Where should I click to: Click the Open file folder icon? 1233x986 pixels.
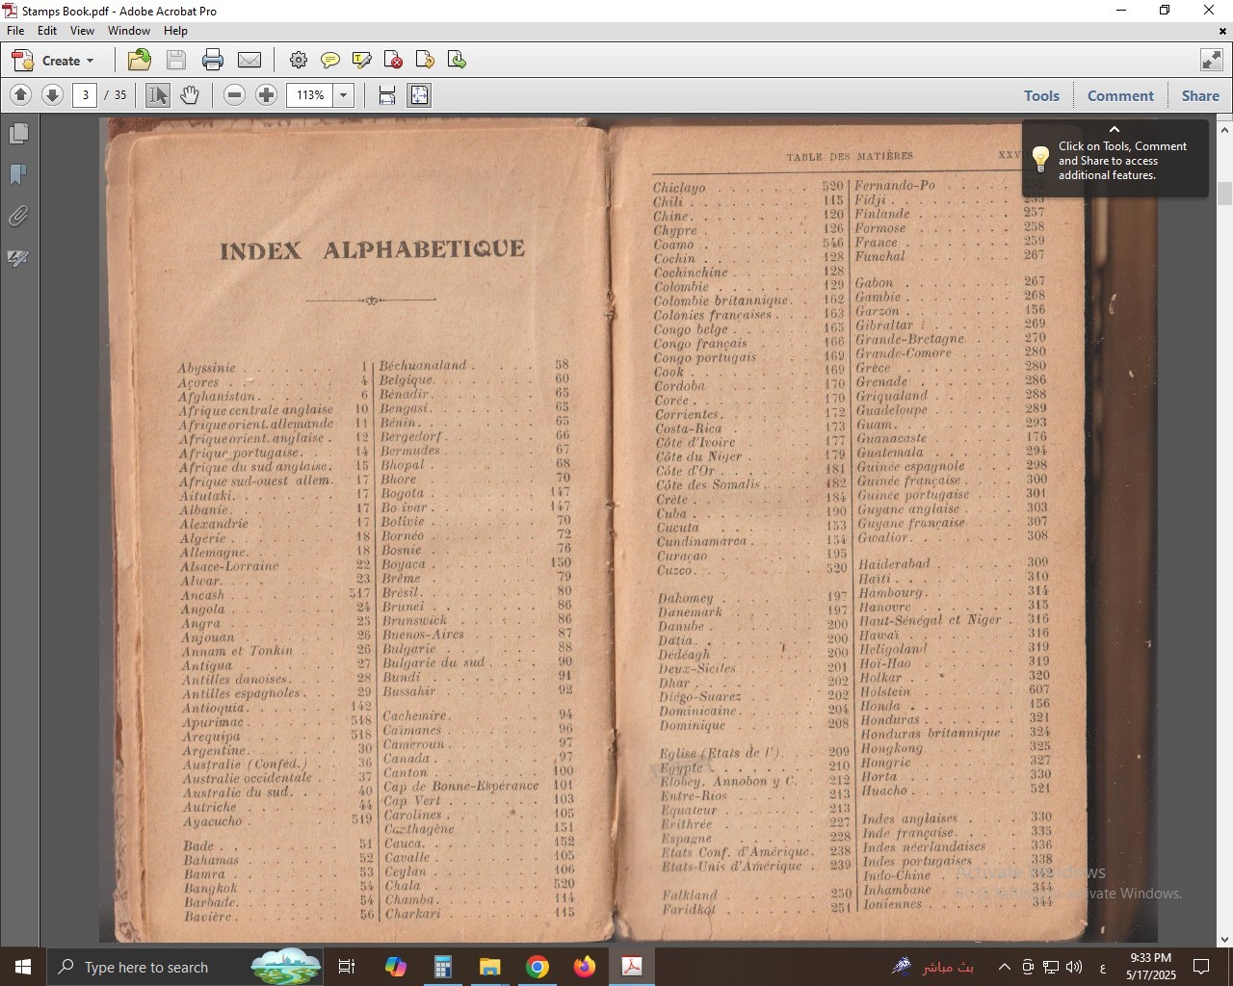coord(140,60)
